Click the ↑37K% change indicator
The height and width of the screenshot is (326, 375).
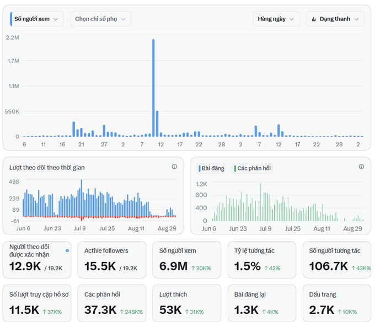[52, 312]
